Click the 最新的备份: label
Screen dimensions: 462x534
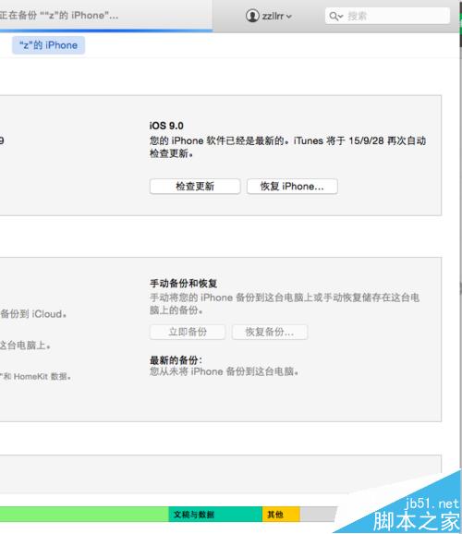[176, 360]
